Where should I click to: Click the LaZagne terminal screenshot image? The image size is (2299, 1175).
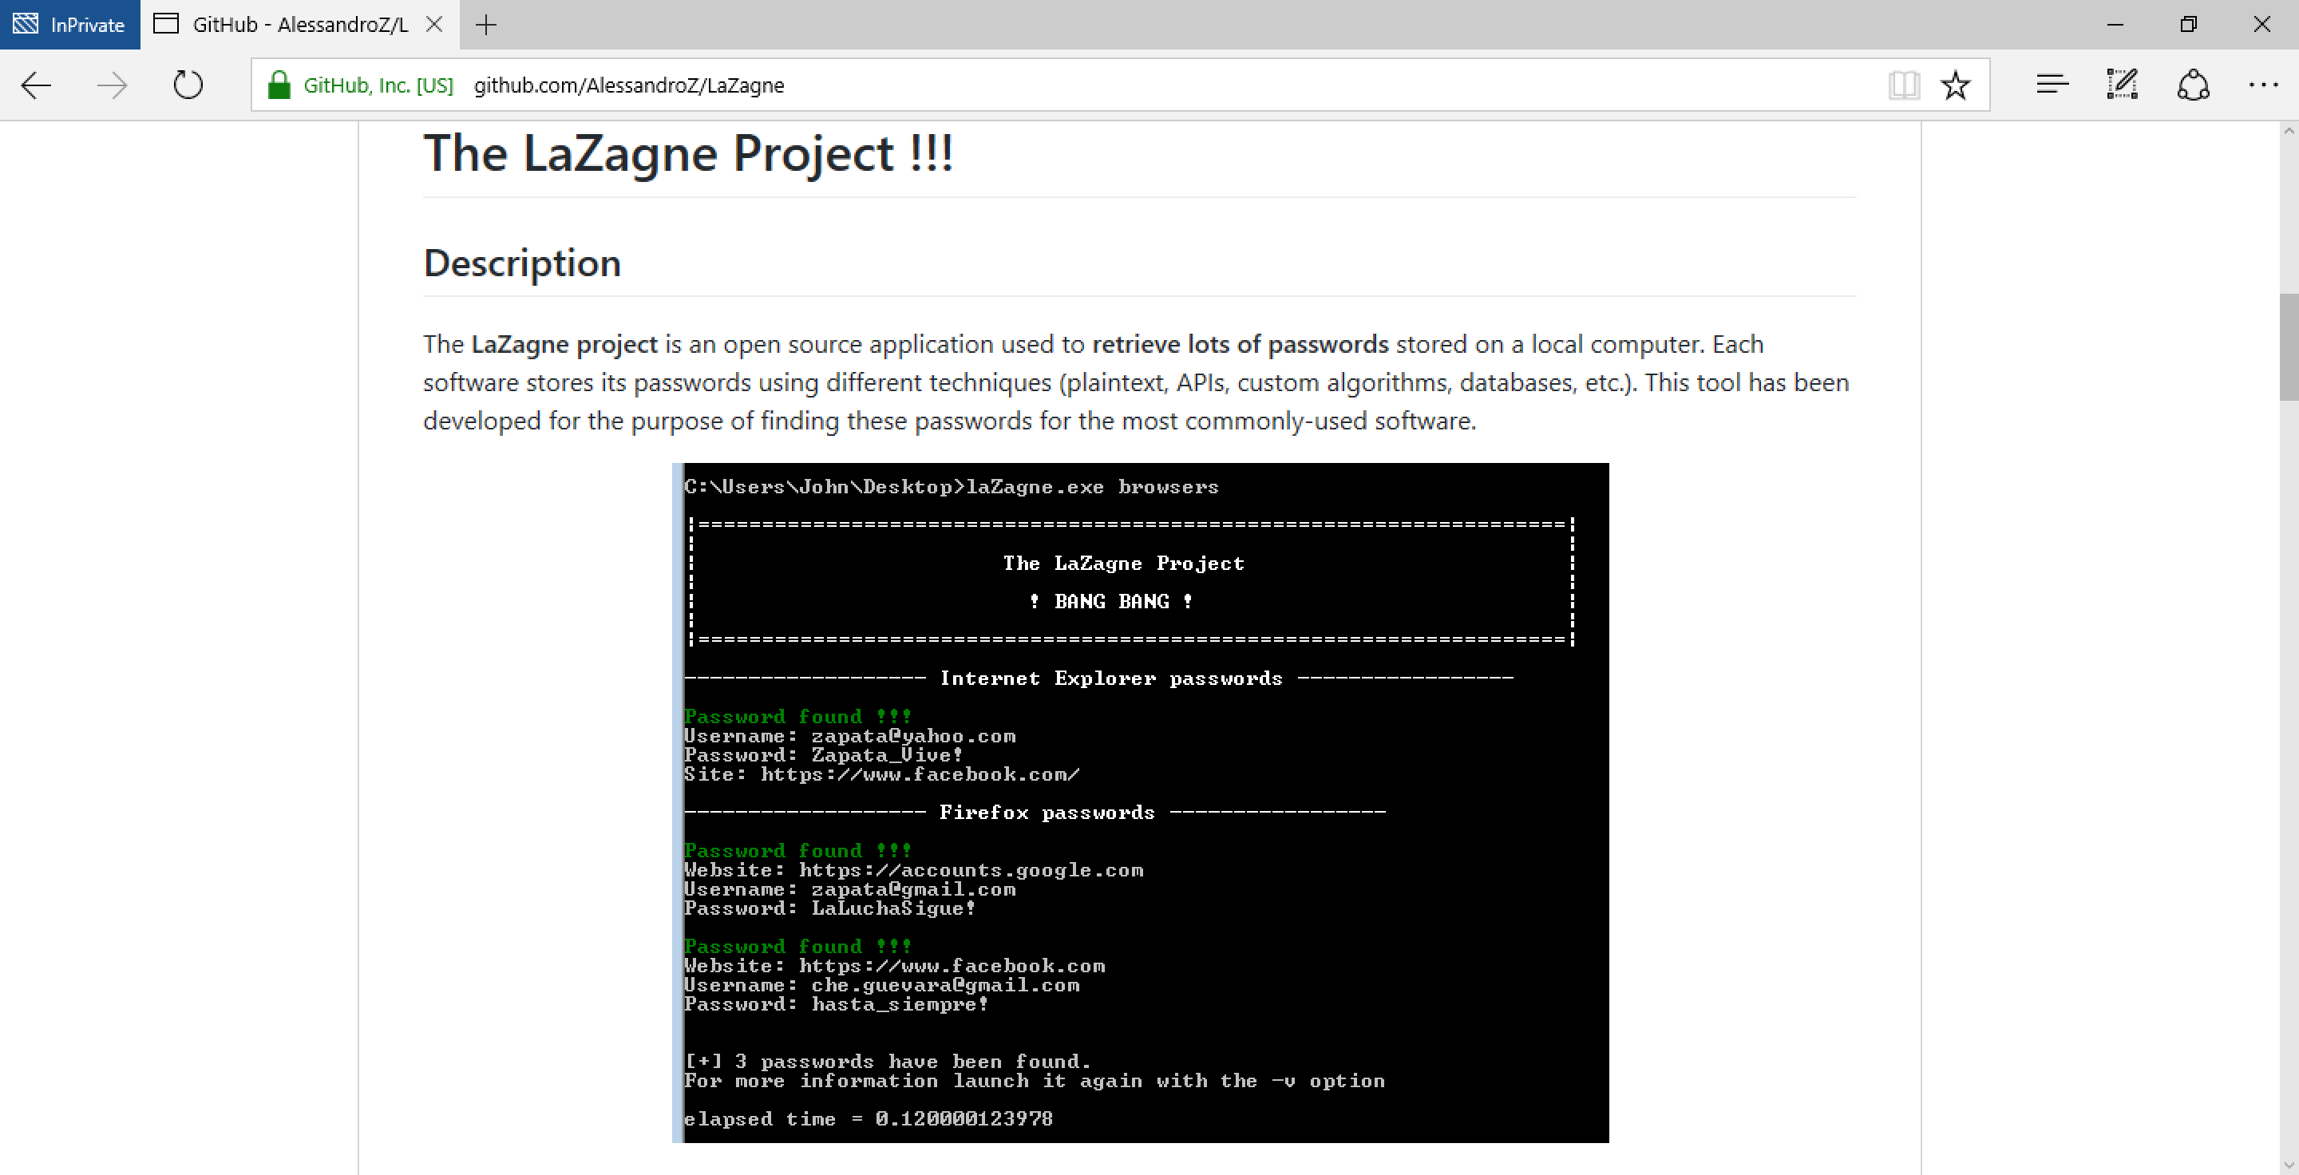[x=1141, y=802]
